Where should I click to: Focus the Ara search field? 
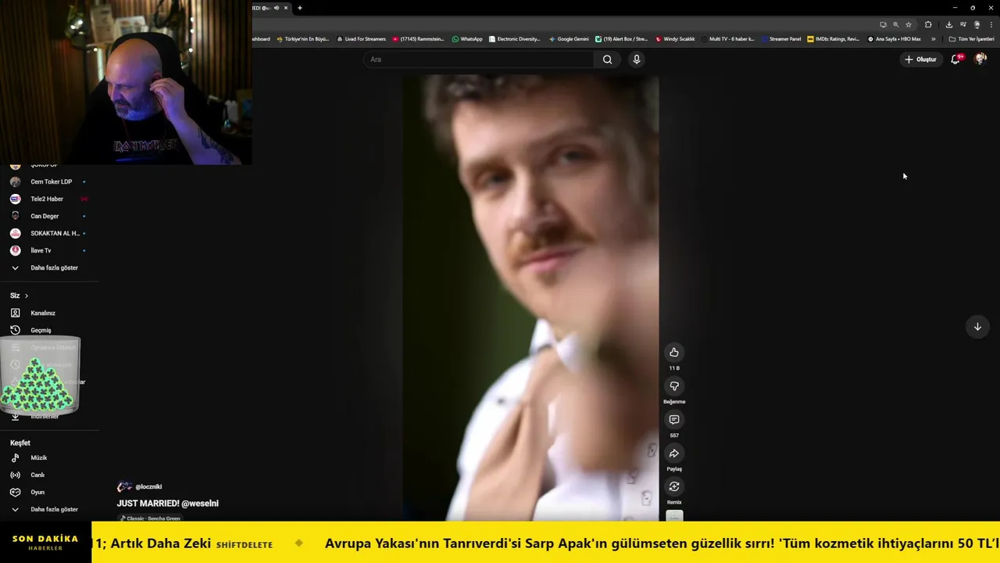click(478, 59)
